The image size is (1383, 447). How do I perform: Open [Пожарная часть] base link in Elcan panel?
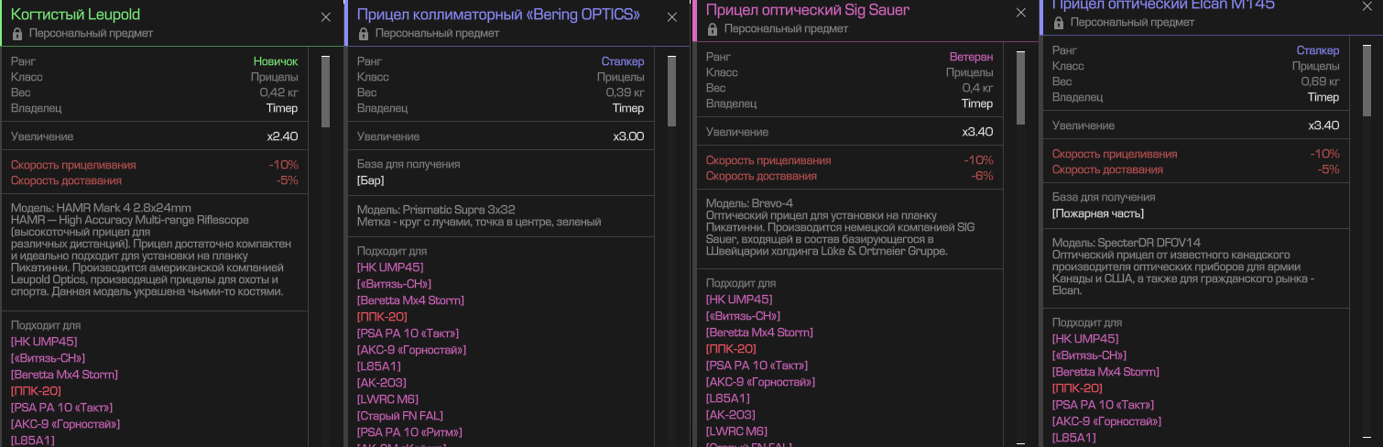(1097, 213)
